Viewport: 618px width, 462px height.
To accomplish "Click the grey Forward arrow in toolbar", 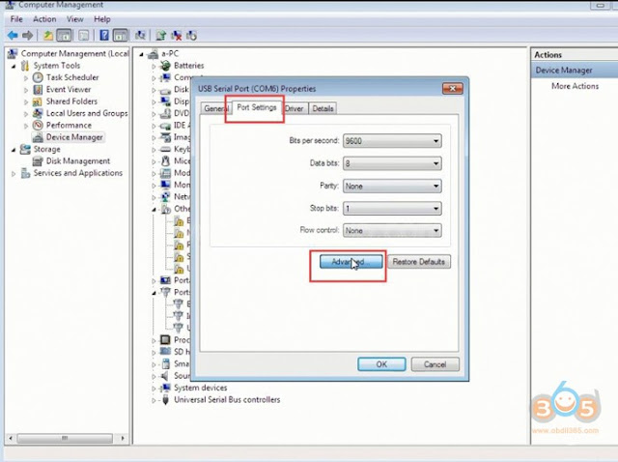I will (x=27, y=36).
